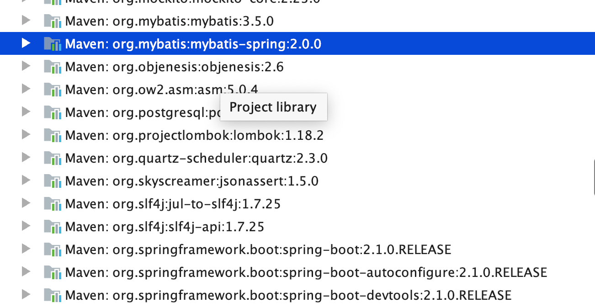Click library icon next to objenesis:2.6
595x308 pixels.
[53, 67]
